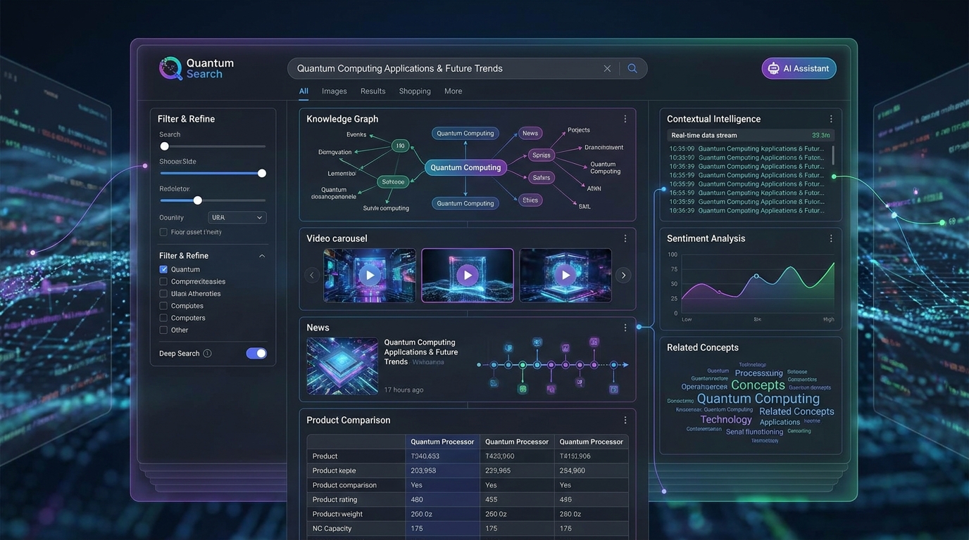The width and height of the screenshot is (969, 540).
Task: Uncheck the Quantum filter checkbox
Action: pyautogui.click(x=163, y=269)
